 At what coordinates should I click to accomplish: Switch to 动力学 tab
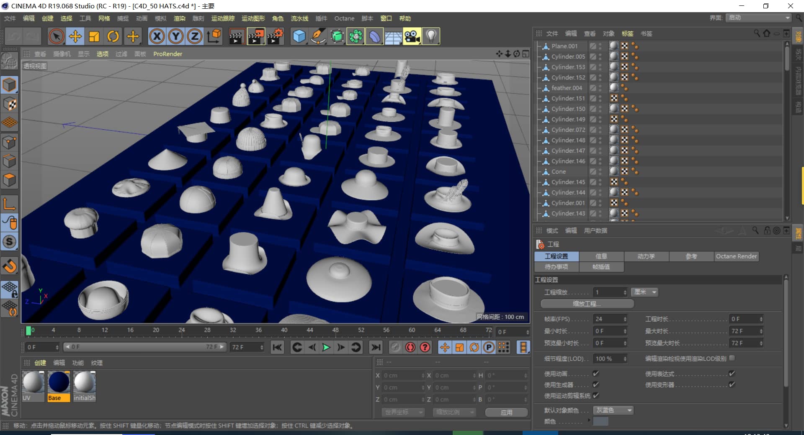pyautogui.click(x=646, y=256)
